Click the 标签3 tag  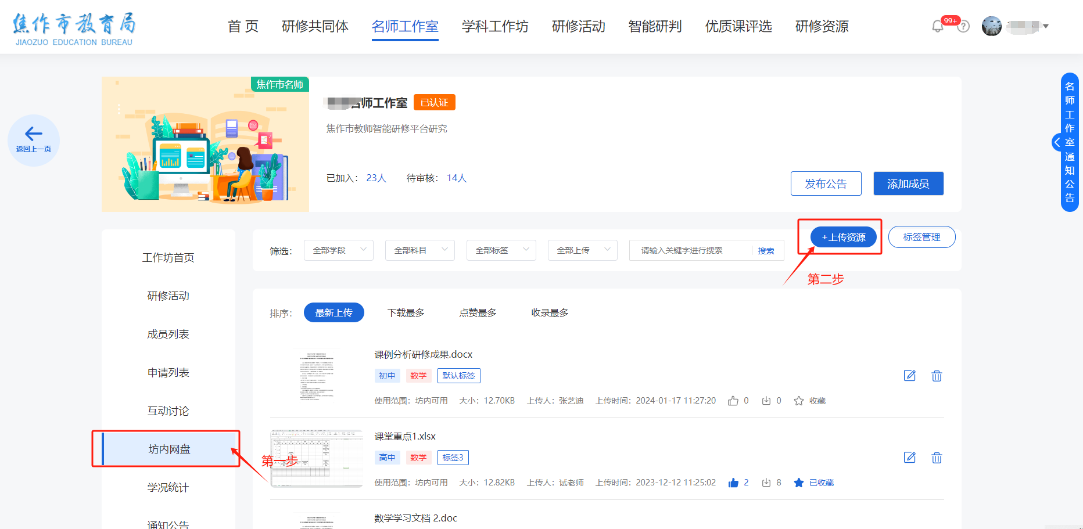453,458
